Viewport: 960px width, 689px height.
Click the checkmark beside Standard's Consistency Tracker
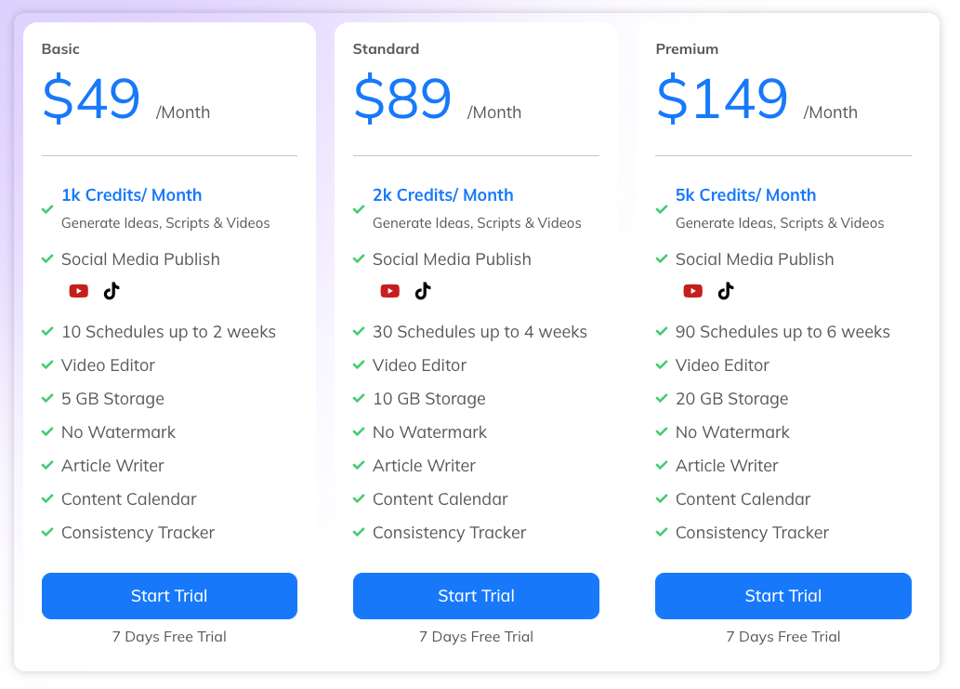pos(359,532)
